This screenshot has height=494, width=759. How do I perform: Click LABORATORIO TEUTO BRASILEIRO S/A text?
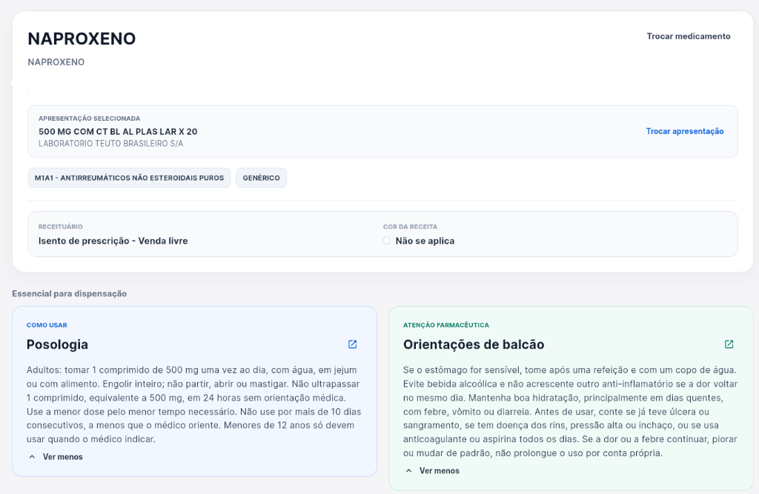click(x=111, y=144)
